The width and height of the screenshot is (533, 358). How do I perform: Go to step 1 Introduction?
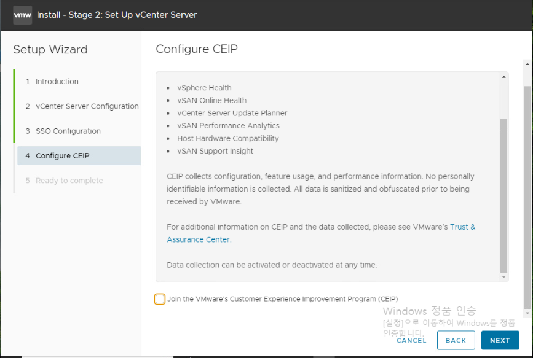57,82
